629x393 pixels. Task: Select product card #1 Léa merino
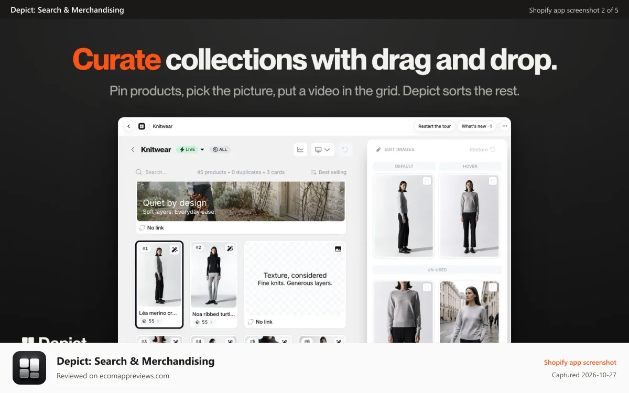click(x=159, y=285)
